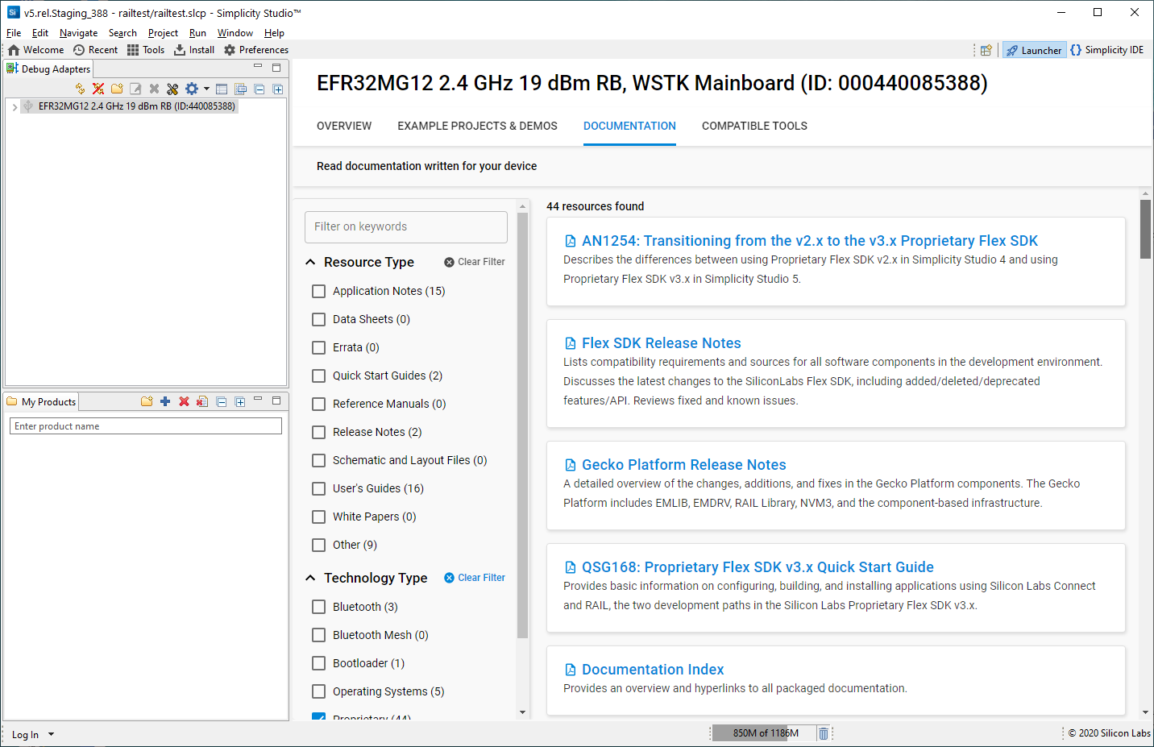The image size is (1154, 747).
Task: Open the dropdown arrow next to blue gear
Action: click(x=206, y=89)
